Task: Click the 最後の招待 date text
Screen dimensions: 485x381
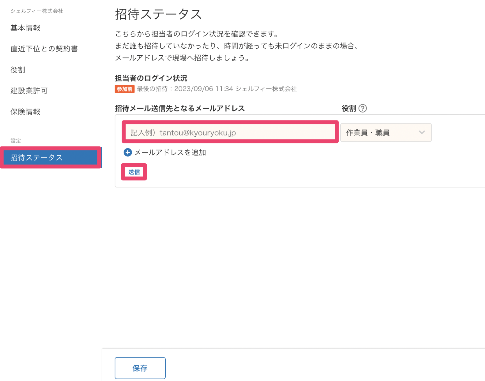Action: [x=216, y=89]
